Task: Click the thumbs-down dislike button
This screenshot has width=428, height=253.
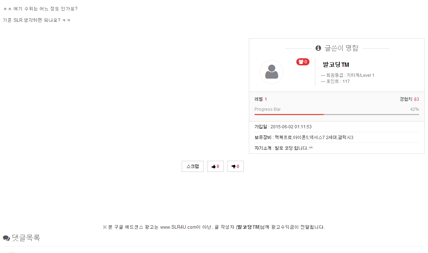Action: [x=235, y=167]
